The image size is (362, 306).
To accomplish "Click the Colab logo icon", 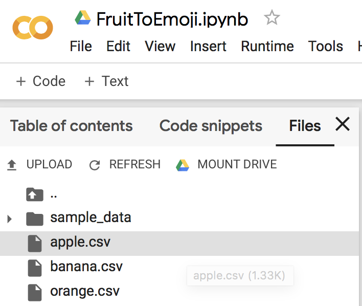I will pyautogui.click(x=33, y=29).
